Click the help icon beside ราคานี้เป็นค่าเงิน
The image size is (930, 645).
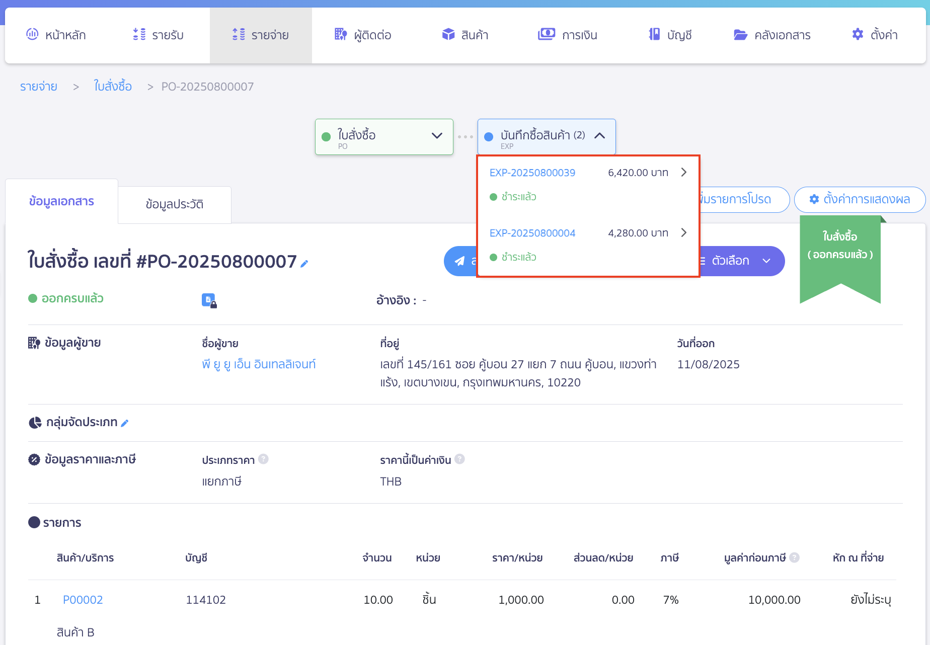pos(459,459)
